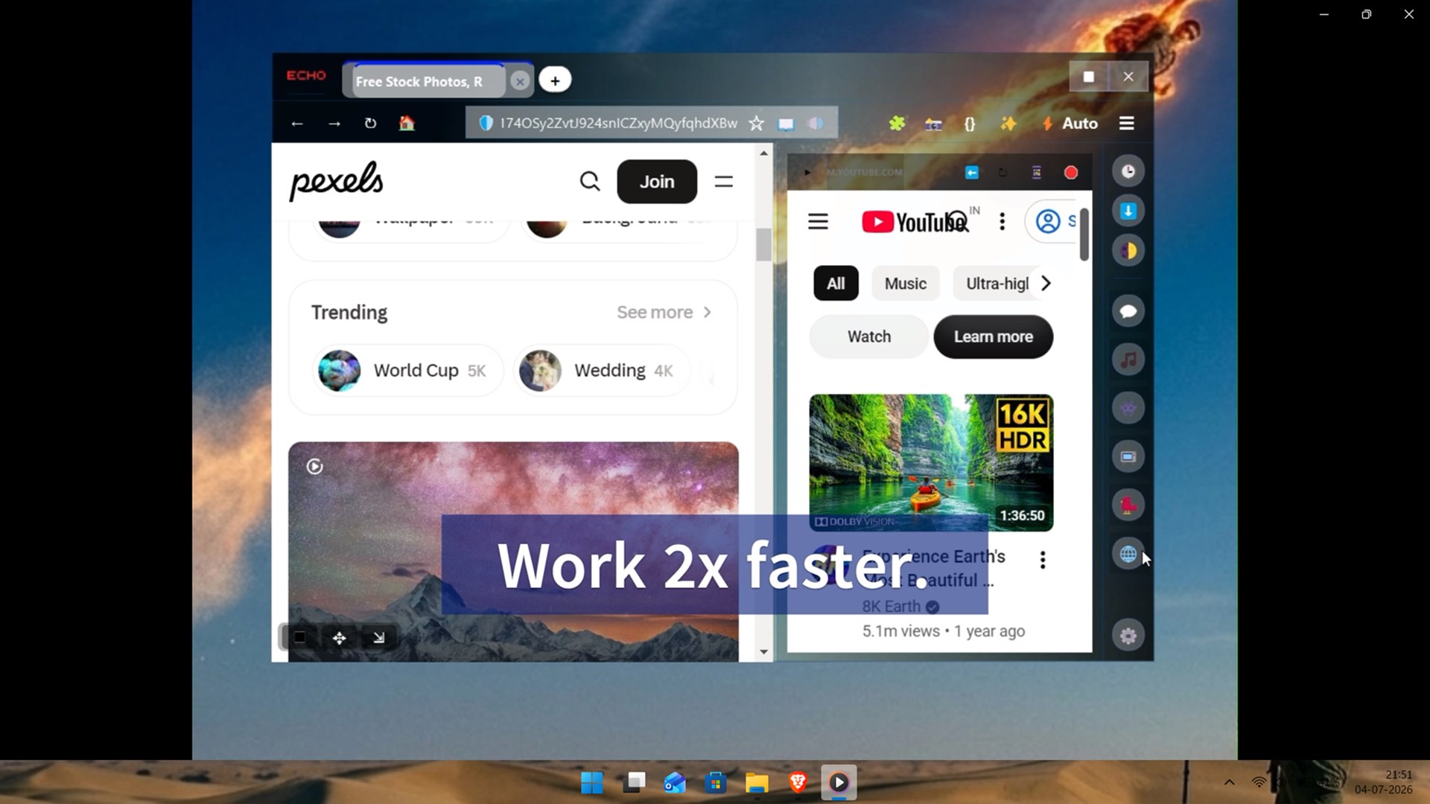Open downloads from the sidebar arrow icon
The image size is (1430, 804).
[x=1128, y=211]
